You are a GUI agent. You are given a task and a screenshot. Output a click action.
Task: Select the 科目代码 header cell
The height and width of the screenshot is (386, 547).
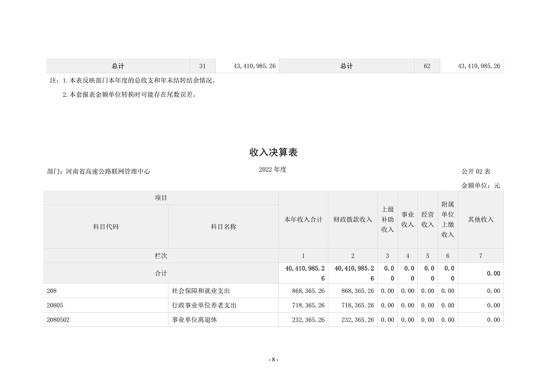coord(106,227)
